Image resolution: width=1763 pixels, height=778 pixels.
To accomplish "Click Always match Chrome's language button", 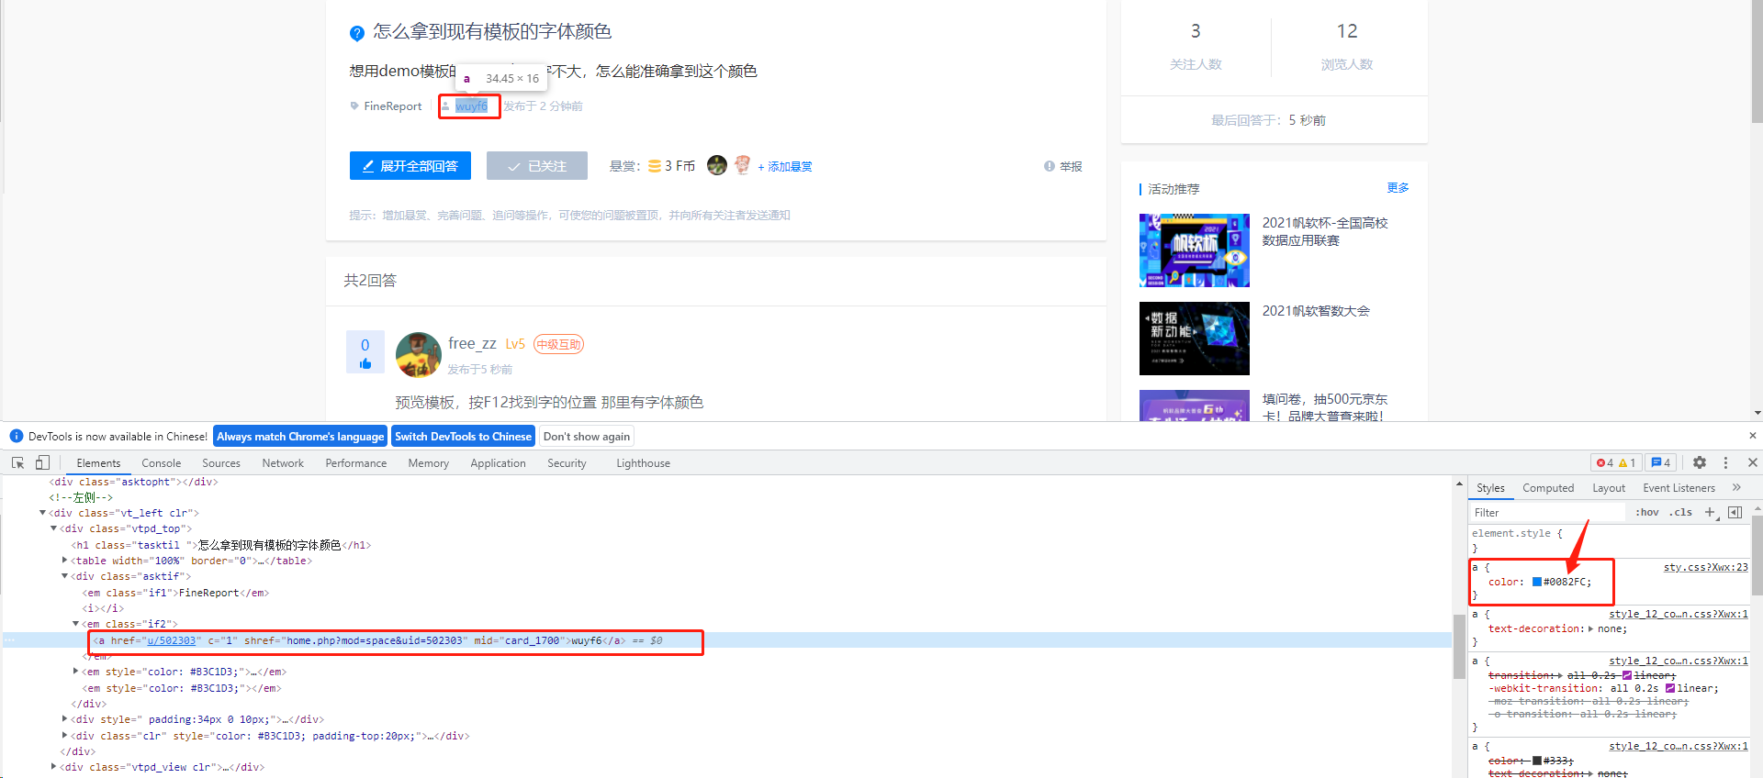I will 300,437.
